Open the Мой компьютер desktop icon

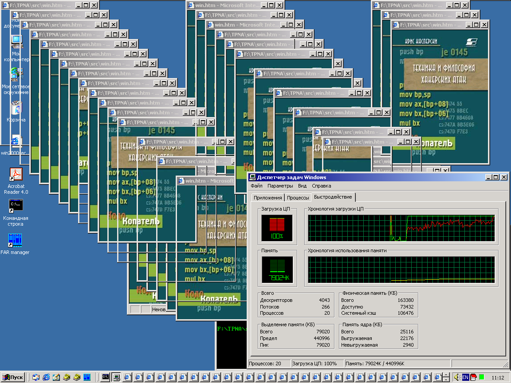(x=16, y=48)
